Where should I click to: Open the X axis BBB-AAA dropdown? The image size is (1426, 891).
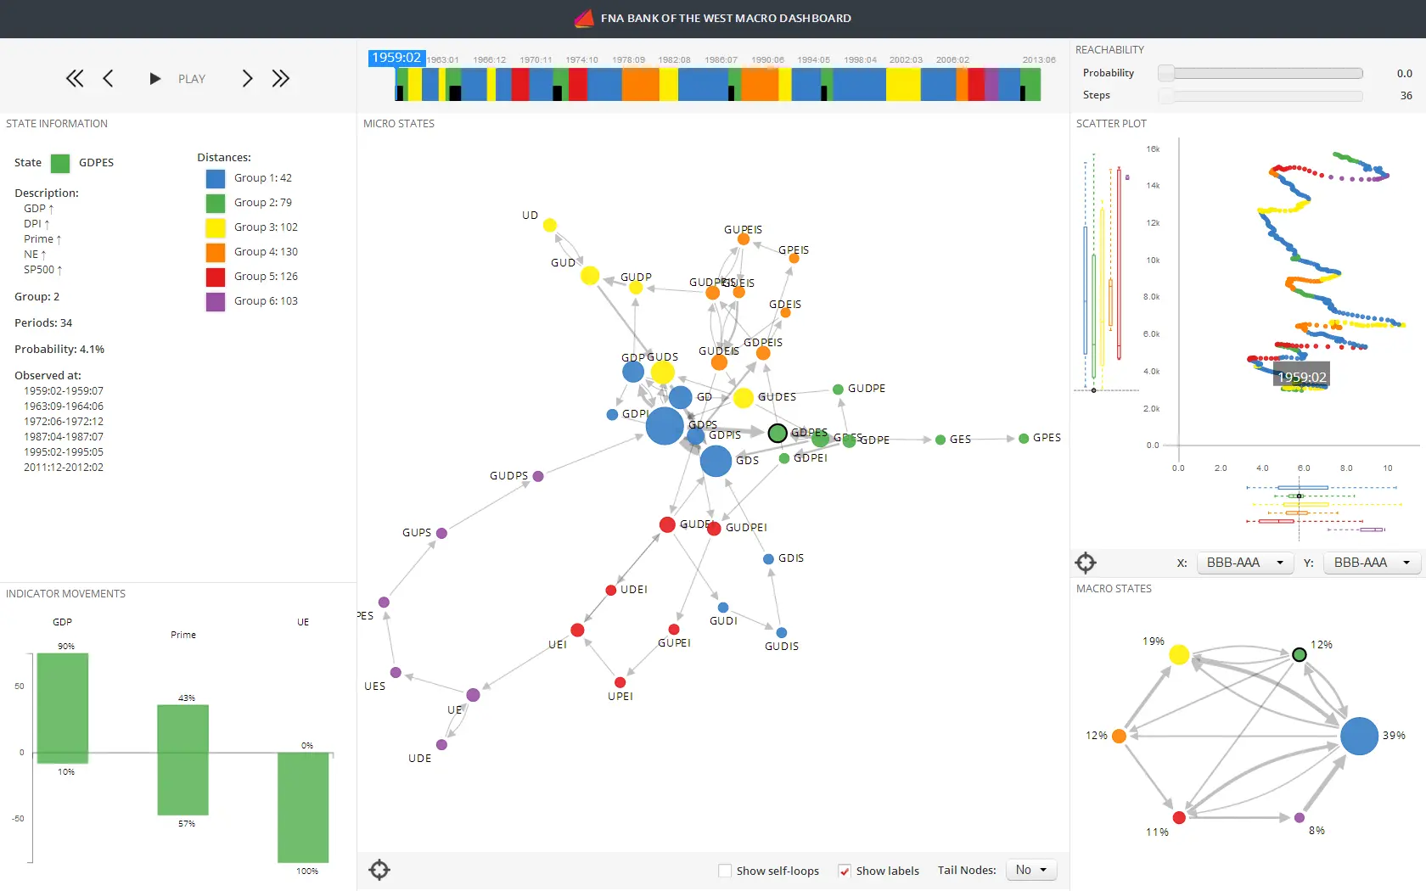[x=1244, y=563]
